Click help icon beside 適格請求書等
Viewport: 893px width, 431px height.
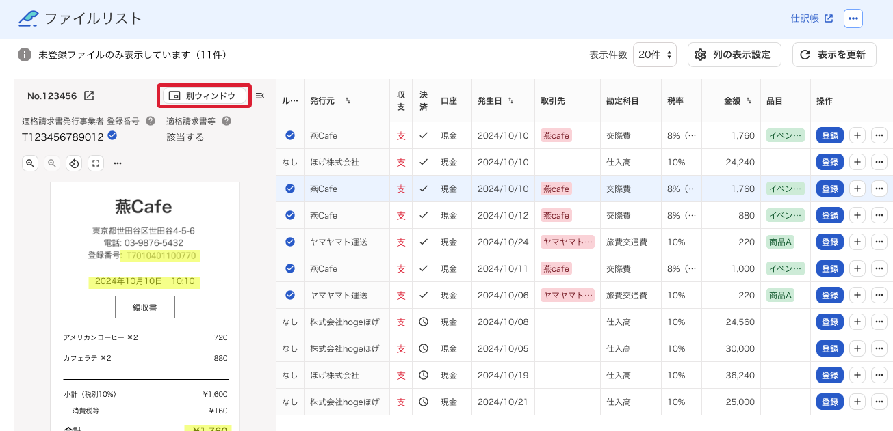click(227, 121)
